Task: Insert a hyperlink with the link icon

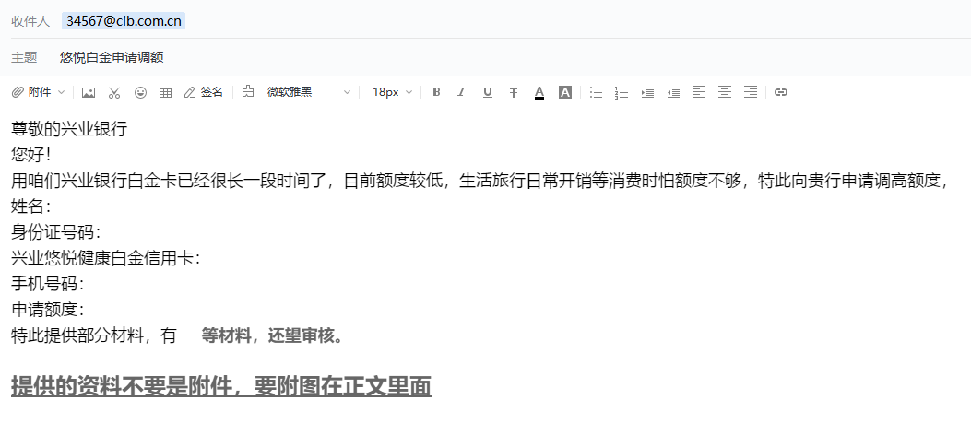Action: point(781,92)
